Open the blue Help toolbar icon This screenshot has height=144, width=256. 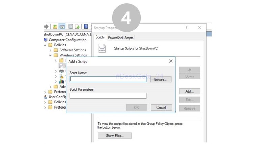[86, 26]
